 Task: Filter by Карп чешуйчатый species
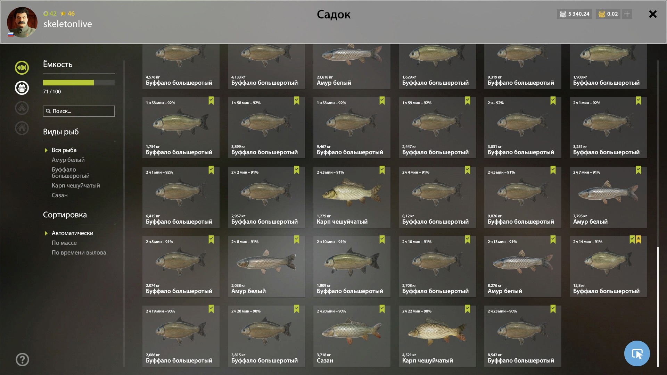[76, 185]
